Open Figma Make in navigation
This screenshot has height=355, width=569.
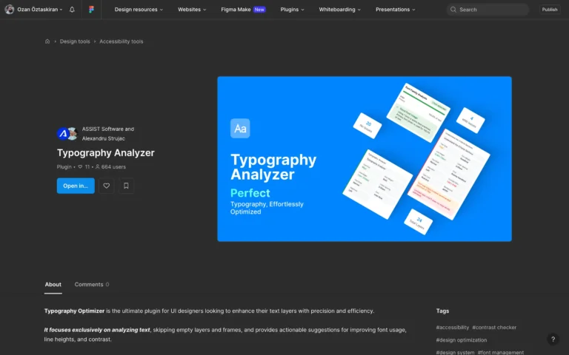(236, 10)
